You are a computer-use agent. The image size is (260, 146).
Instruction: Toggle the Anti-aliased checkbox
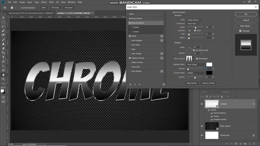(197, 58)
